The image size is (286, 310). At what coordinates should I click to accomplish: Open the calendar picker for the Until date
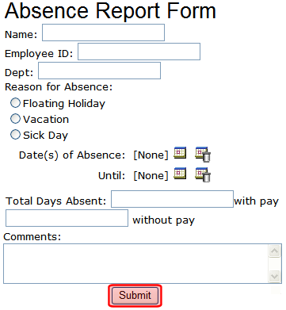[180, 174]
